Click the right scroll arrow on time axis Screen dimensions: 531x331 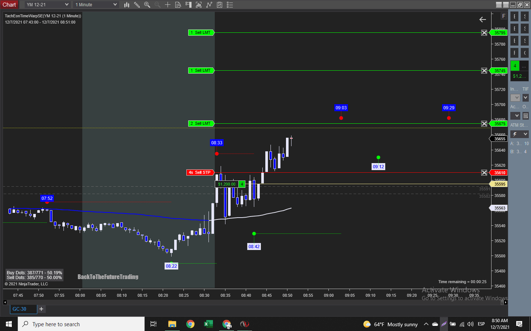click(x=506, y=302)
